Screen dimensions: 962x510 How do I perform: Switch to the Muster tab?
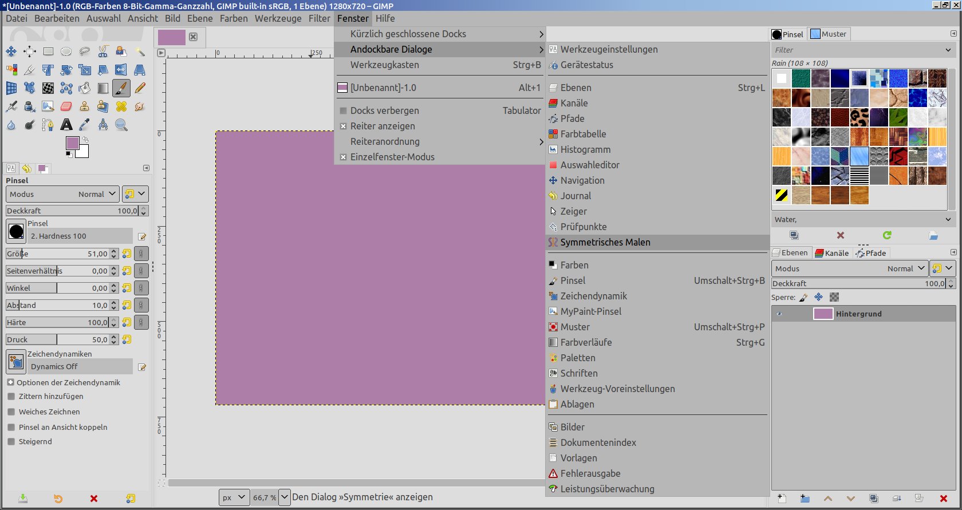[x=829, y=34]
